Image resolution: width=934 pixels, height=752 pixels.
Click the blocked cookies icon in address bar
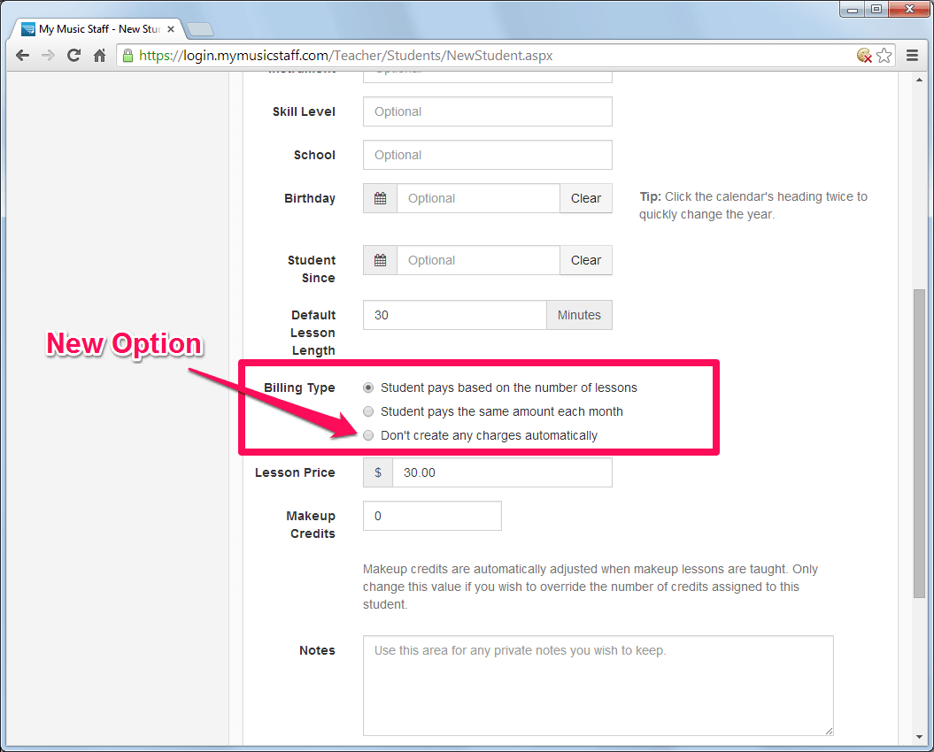click(x=864, y=56)
